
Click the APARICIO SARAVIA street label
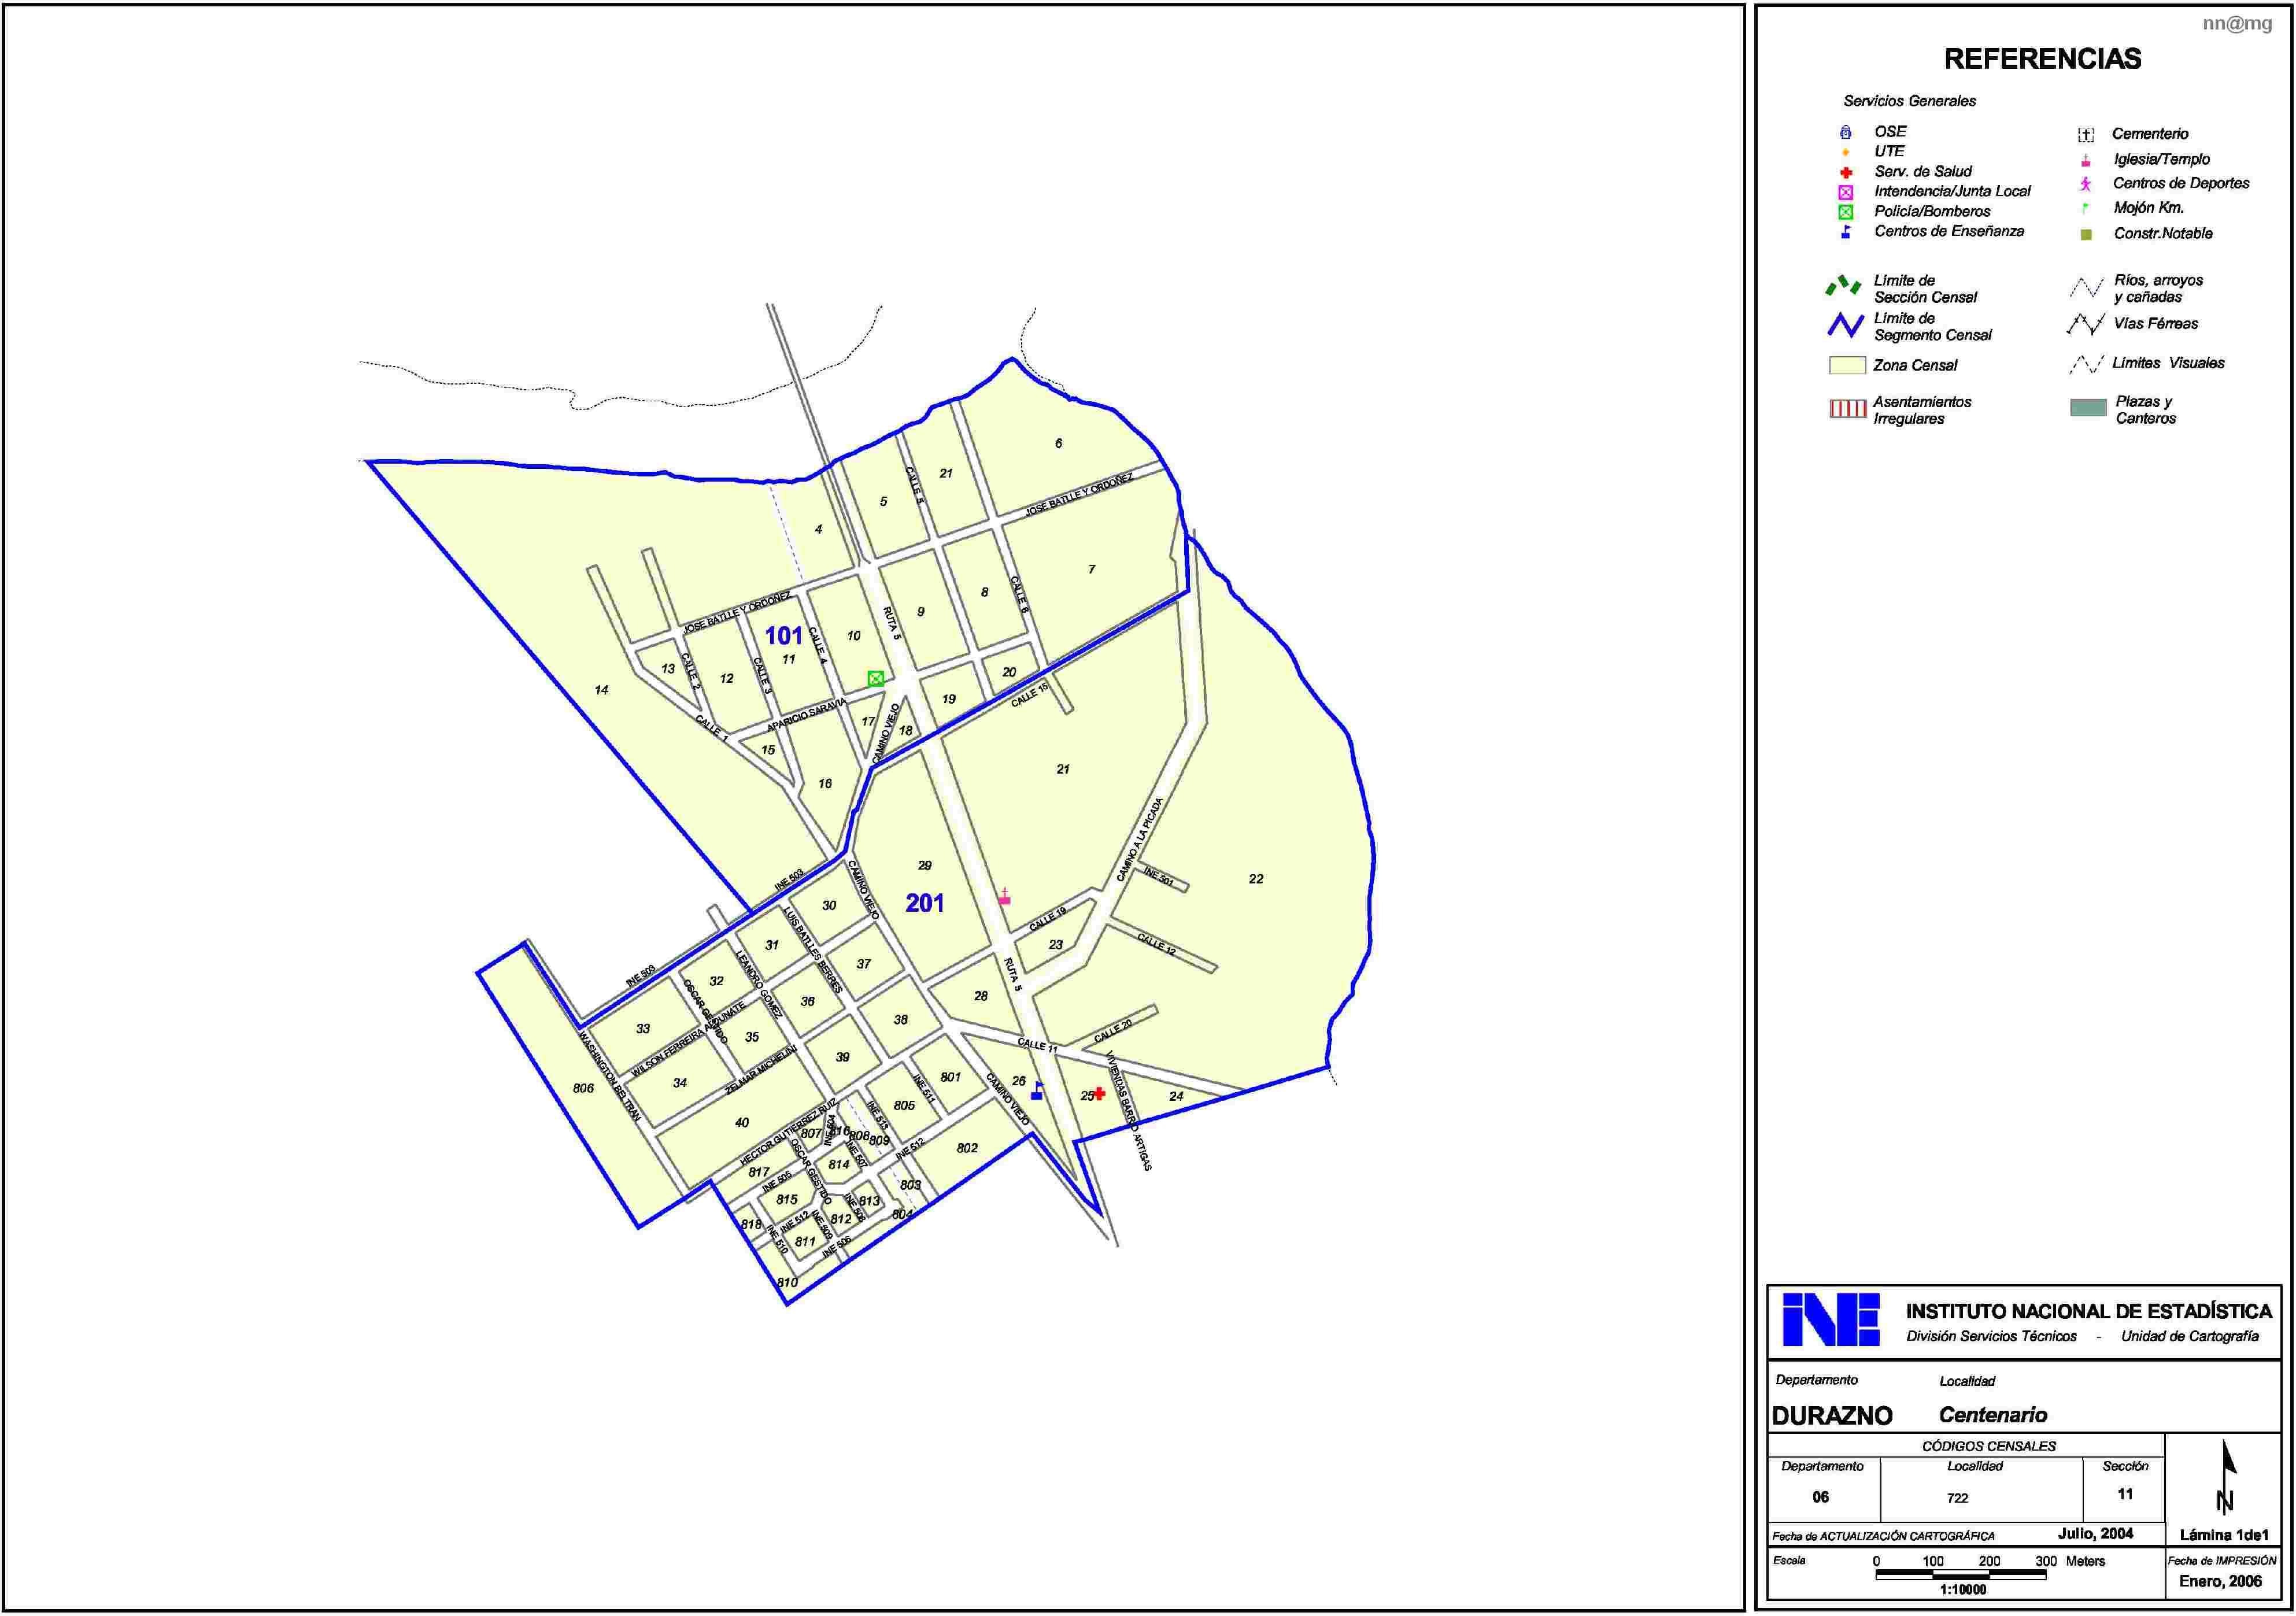coord(806,714)
